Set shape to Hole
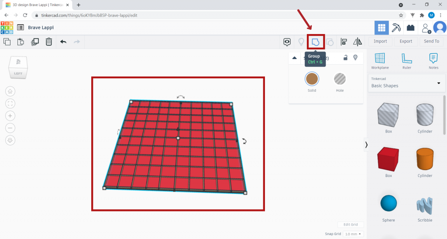Screen dimensions: 447x239 coord(340,79)
